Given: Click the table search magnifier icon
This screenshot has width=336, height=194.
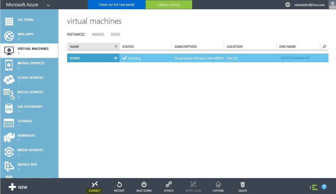Looking at the screenshot, I should point(324,47).
